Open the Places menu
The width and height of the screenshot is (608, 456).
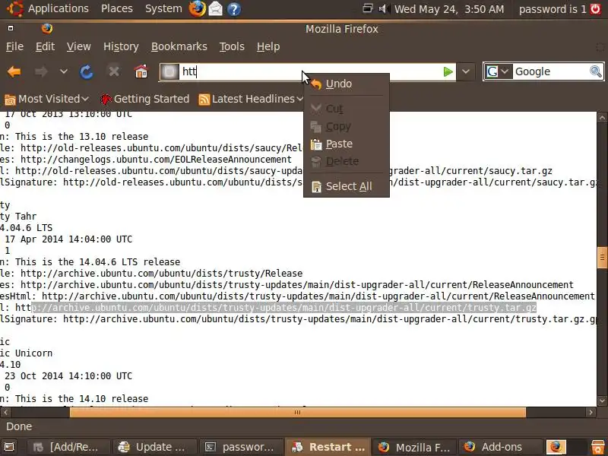click(117, 8)
